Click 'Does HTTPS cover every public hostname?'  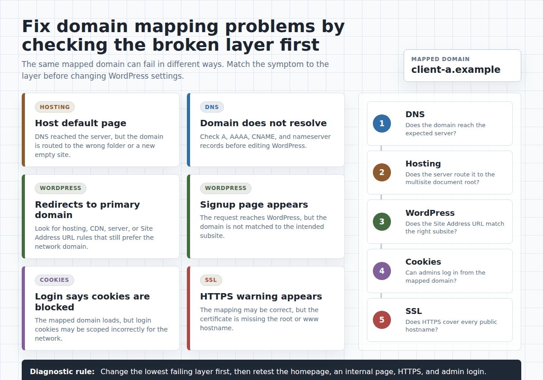click(451, 326)
